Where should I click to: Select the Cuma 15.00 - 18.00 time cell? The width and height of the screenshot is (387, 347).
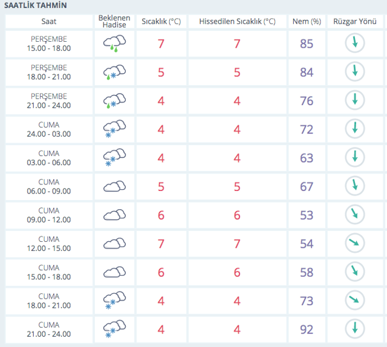[x=49, y=272]
